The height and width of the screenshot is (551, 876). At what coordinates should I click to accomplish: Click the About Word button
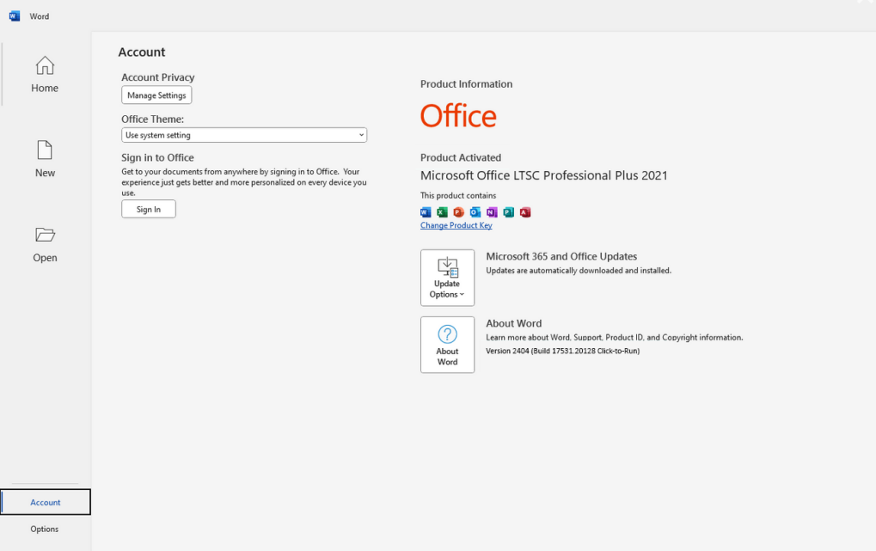[448, 345]
